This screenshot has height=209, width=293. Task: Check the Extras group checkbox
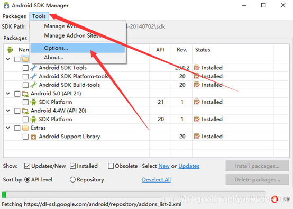pyautogui.click(x=17, y=128)
